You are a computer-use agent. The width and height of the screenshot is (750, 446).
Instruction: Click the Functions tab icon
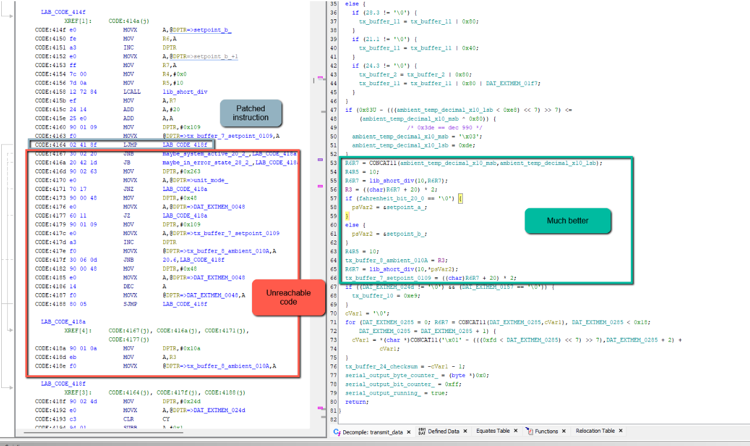tap(529, 431)
